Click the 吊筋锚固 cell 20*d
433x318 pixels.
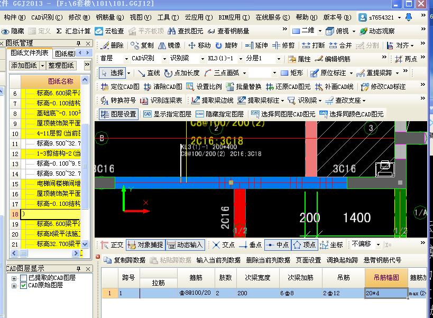click(x=386, y=293)
